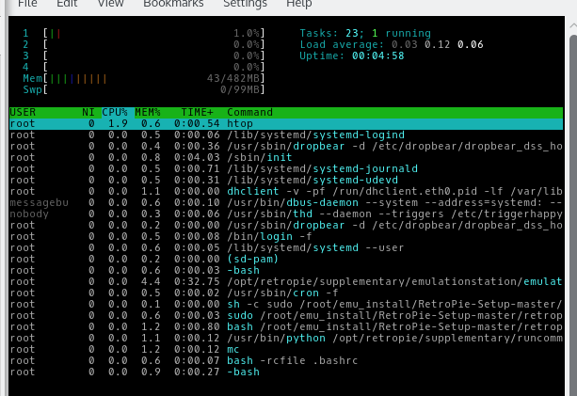Screen dimensions: 577x396
Task: Open the Bookmarks menu
Action: click(173, 4)
